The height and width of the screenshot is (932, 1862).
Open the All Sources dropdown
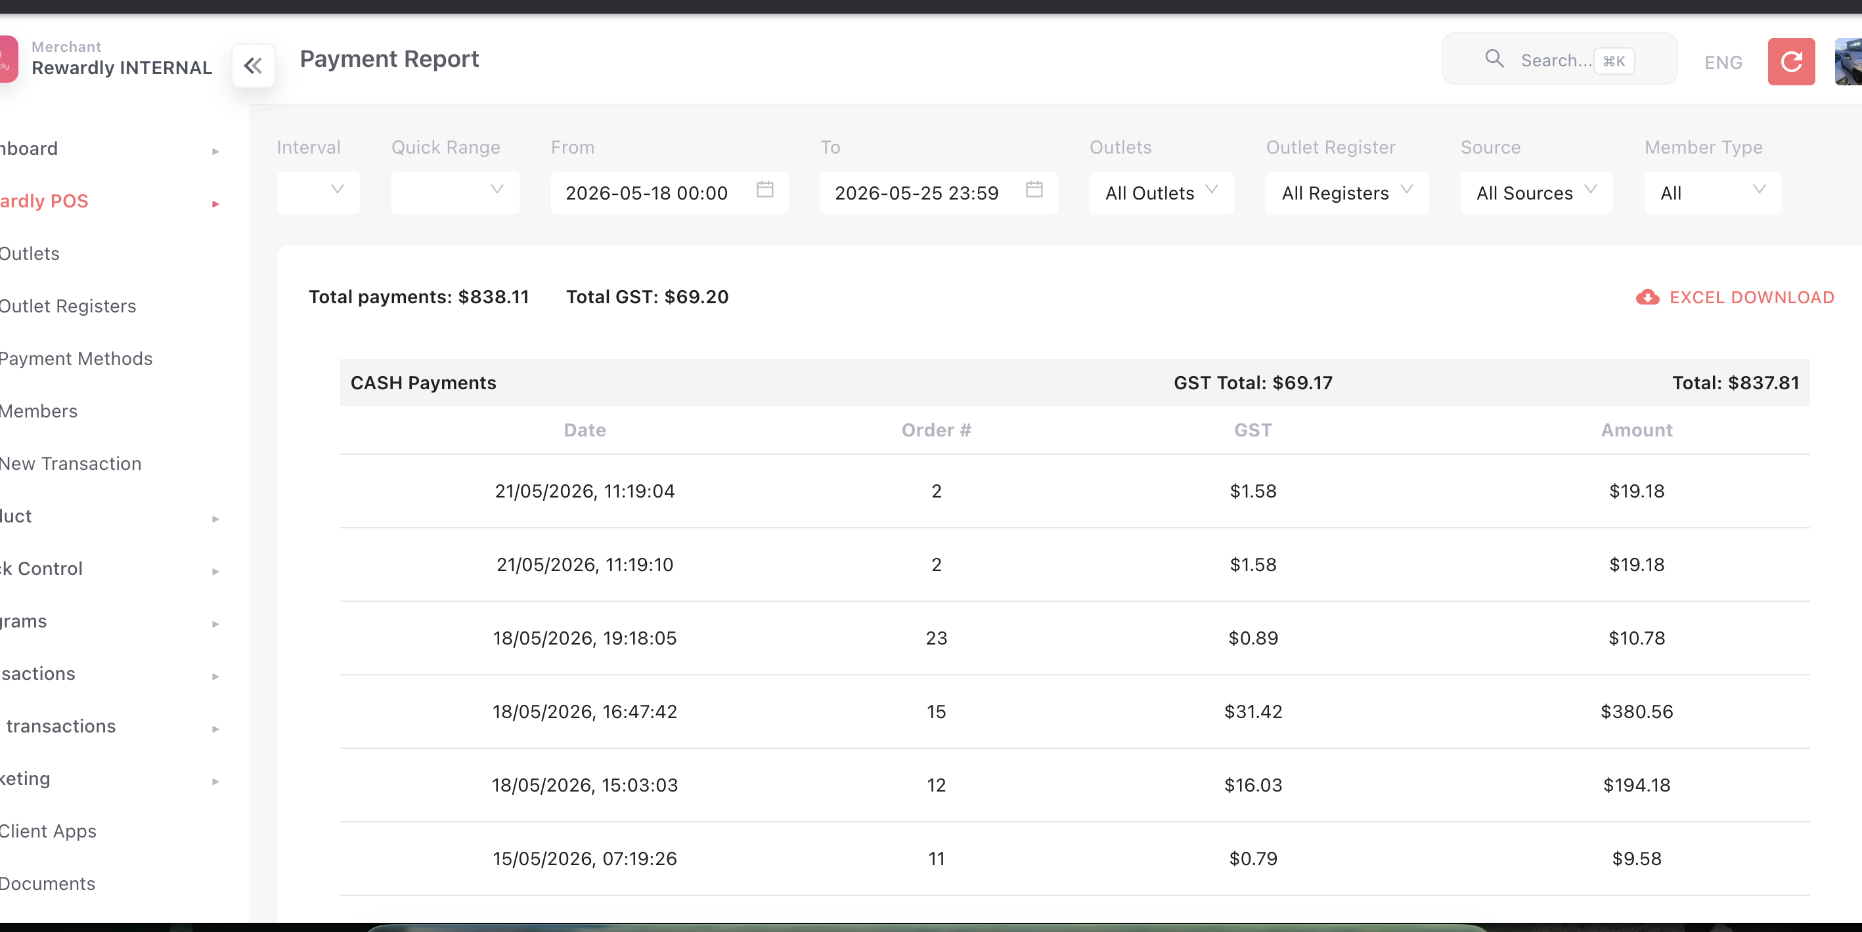(1536, 192)
